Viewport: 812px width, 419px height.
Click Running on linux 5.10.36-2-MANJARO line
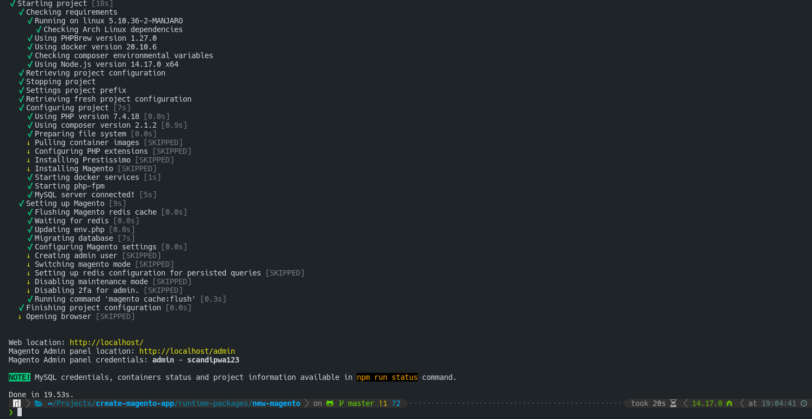point(109,21)
